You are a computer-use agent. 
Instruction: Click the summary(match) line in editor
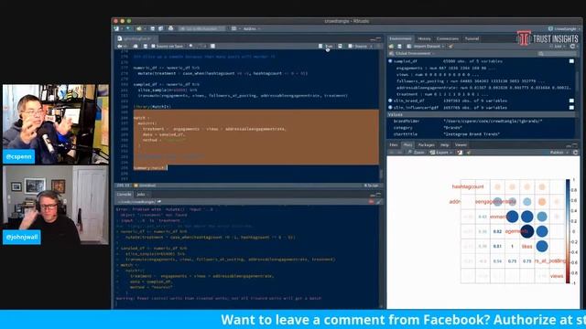(x=150, y=168)
